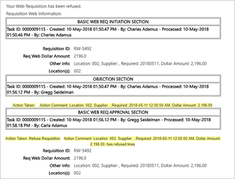Click the task details ending 'By: Charles Adamus'
Screen dimensions: 235x179
(x=113, y=32)
